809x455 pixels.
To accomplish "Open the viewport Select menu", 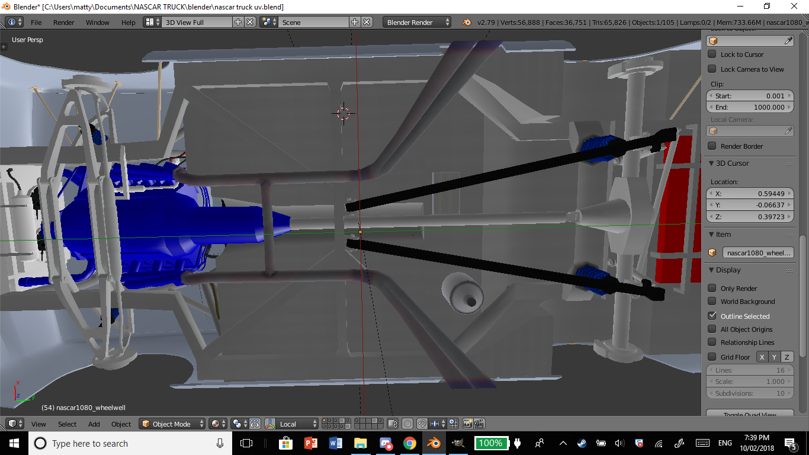I will [x=67, y=424].
